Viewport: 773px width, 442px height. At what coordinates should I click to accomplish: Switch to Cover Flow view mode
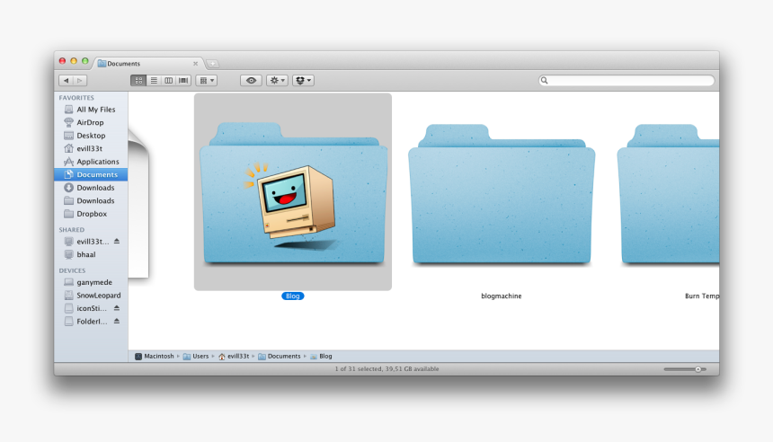point(183,80)
